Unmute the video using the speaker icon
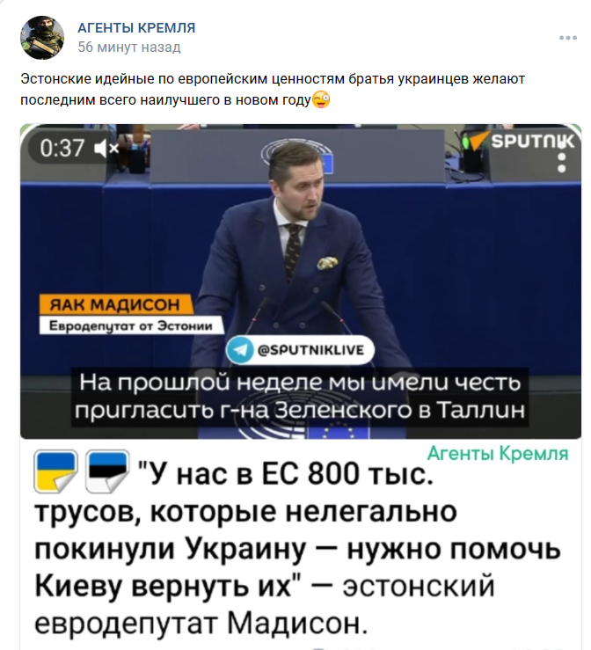 (x=106, y=149)
